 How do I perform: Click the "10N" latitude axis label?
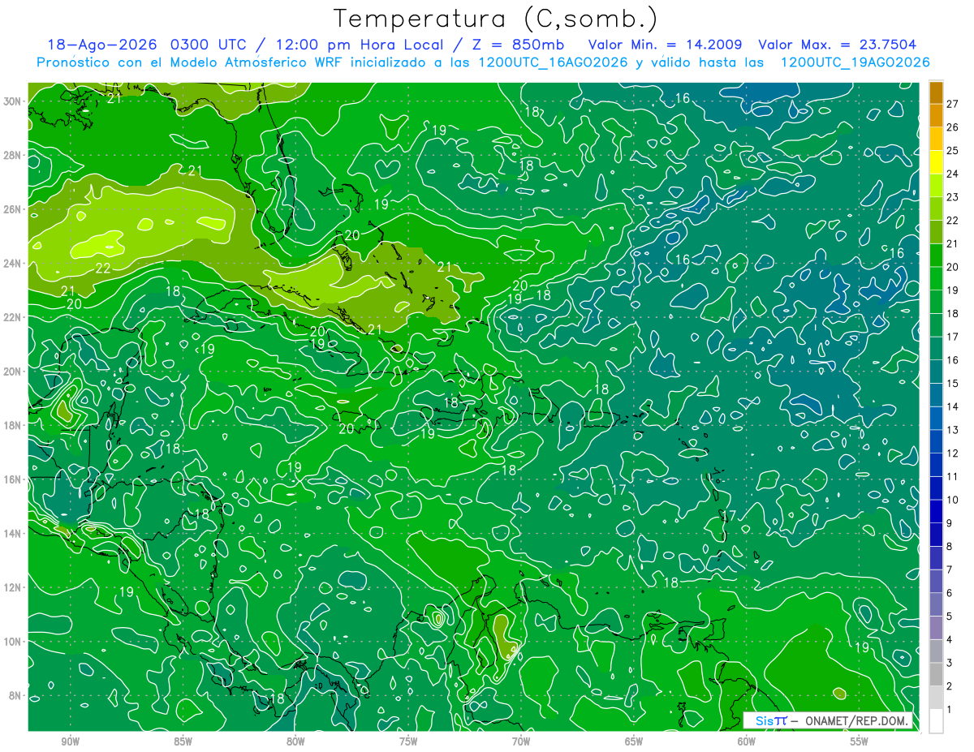pos(14,642)
